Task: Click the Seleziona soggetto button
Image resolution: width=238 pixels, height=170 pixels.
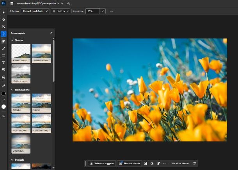Action: click(102, 163)
